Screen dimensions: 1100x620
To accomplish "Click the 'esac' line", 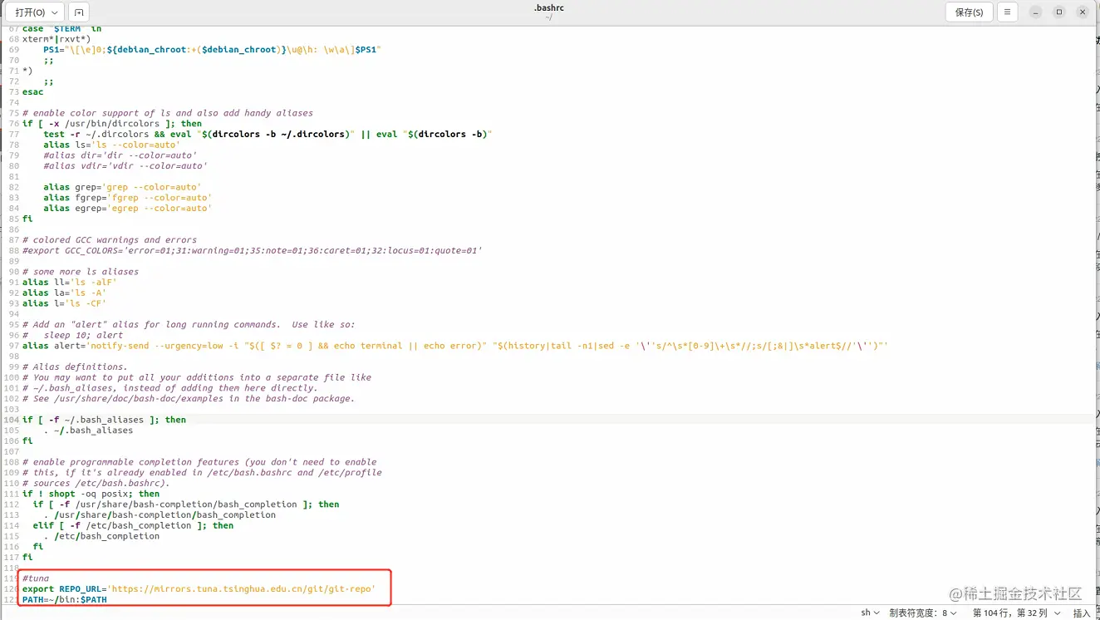I will pyautogui.click(x=33, y=92).
